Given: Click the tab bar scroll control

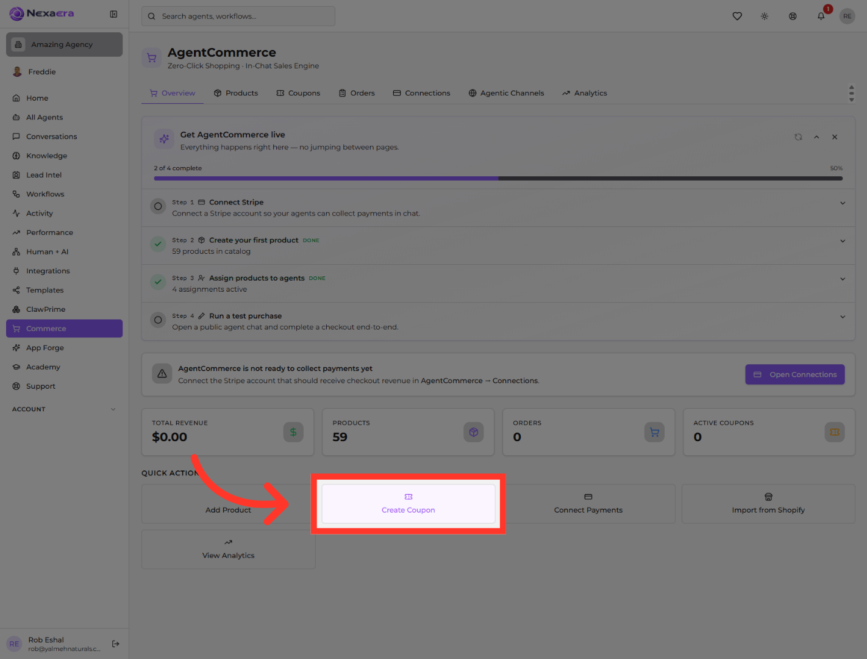Looking at the screenshot, I should tap(851, 93).
